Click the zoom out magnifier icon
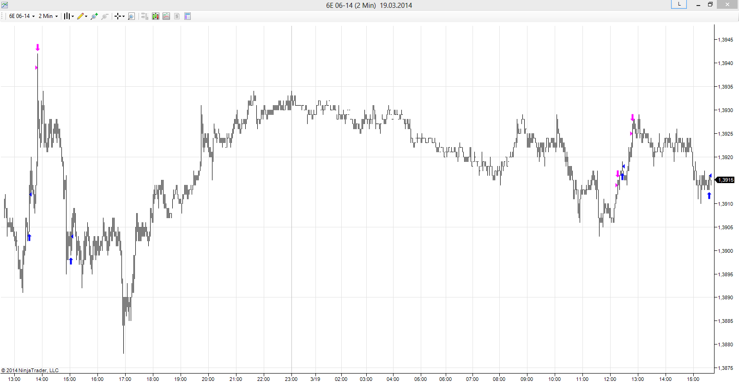 pyautogui.click(x=105, y=16)
